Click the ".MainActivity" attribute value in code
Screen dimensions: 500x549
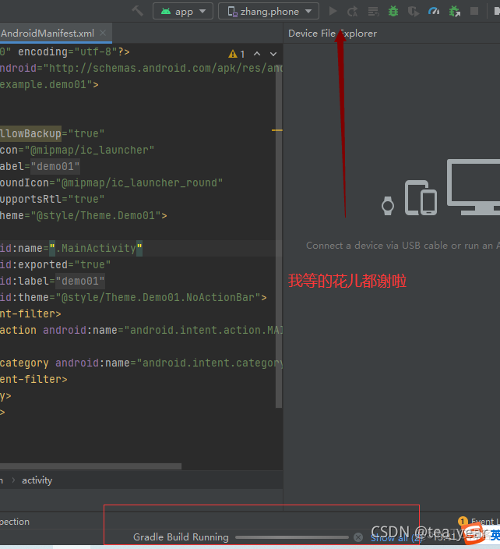pos(96,248)
